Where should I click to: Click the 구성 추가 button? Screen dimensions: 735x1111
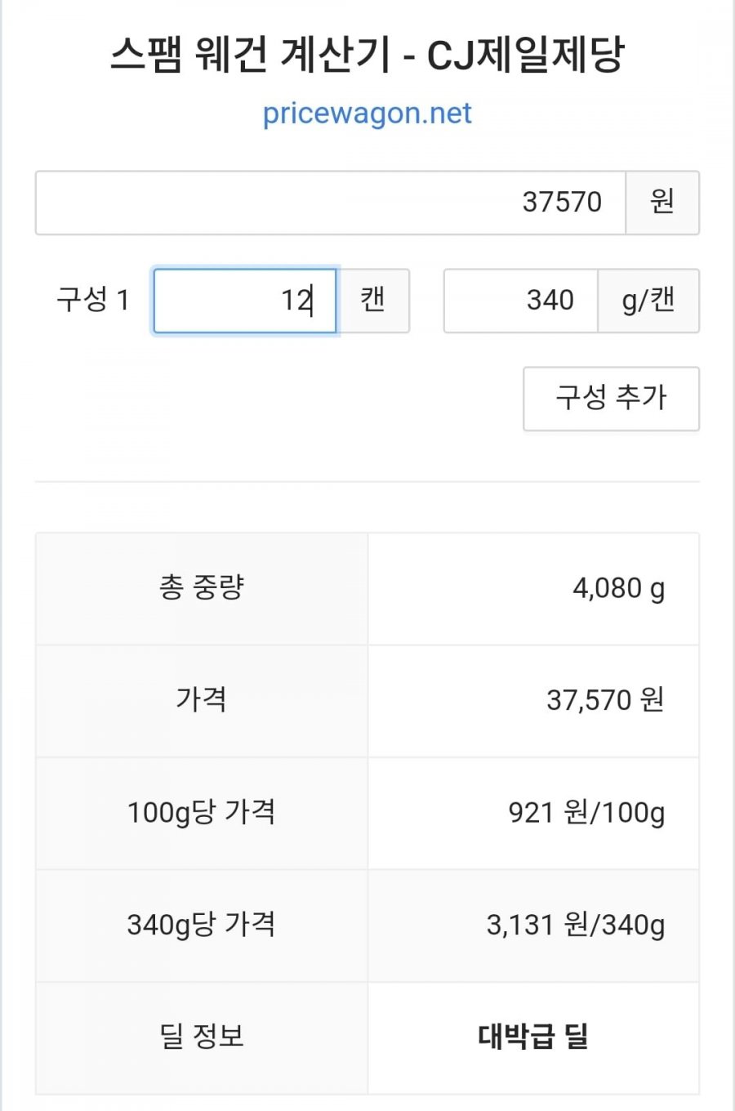(611, 399)
